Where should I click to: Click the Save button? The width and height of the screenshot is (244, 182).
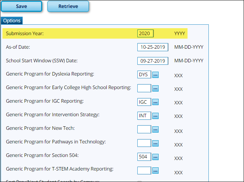(22, 6)
